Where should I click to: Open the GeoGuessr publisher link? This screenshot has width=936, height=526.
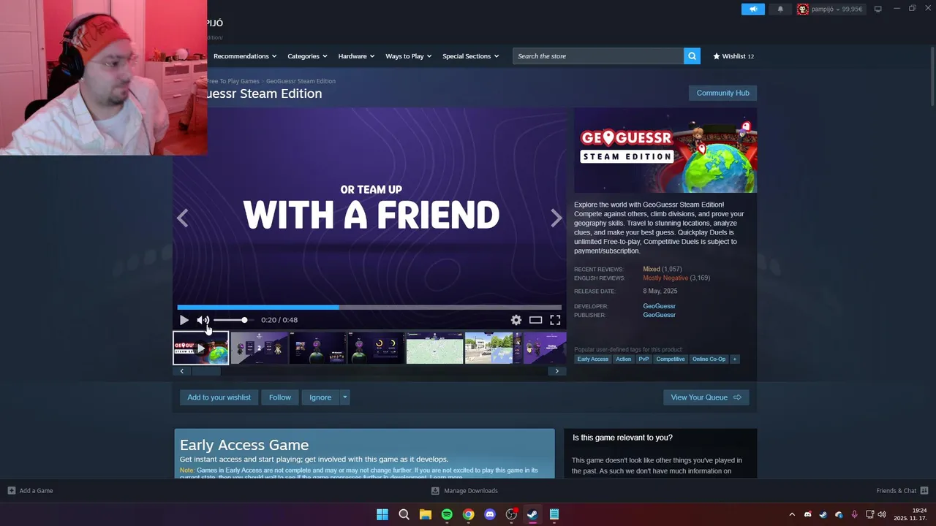click(659, 315)
